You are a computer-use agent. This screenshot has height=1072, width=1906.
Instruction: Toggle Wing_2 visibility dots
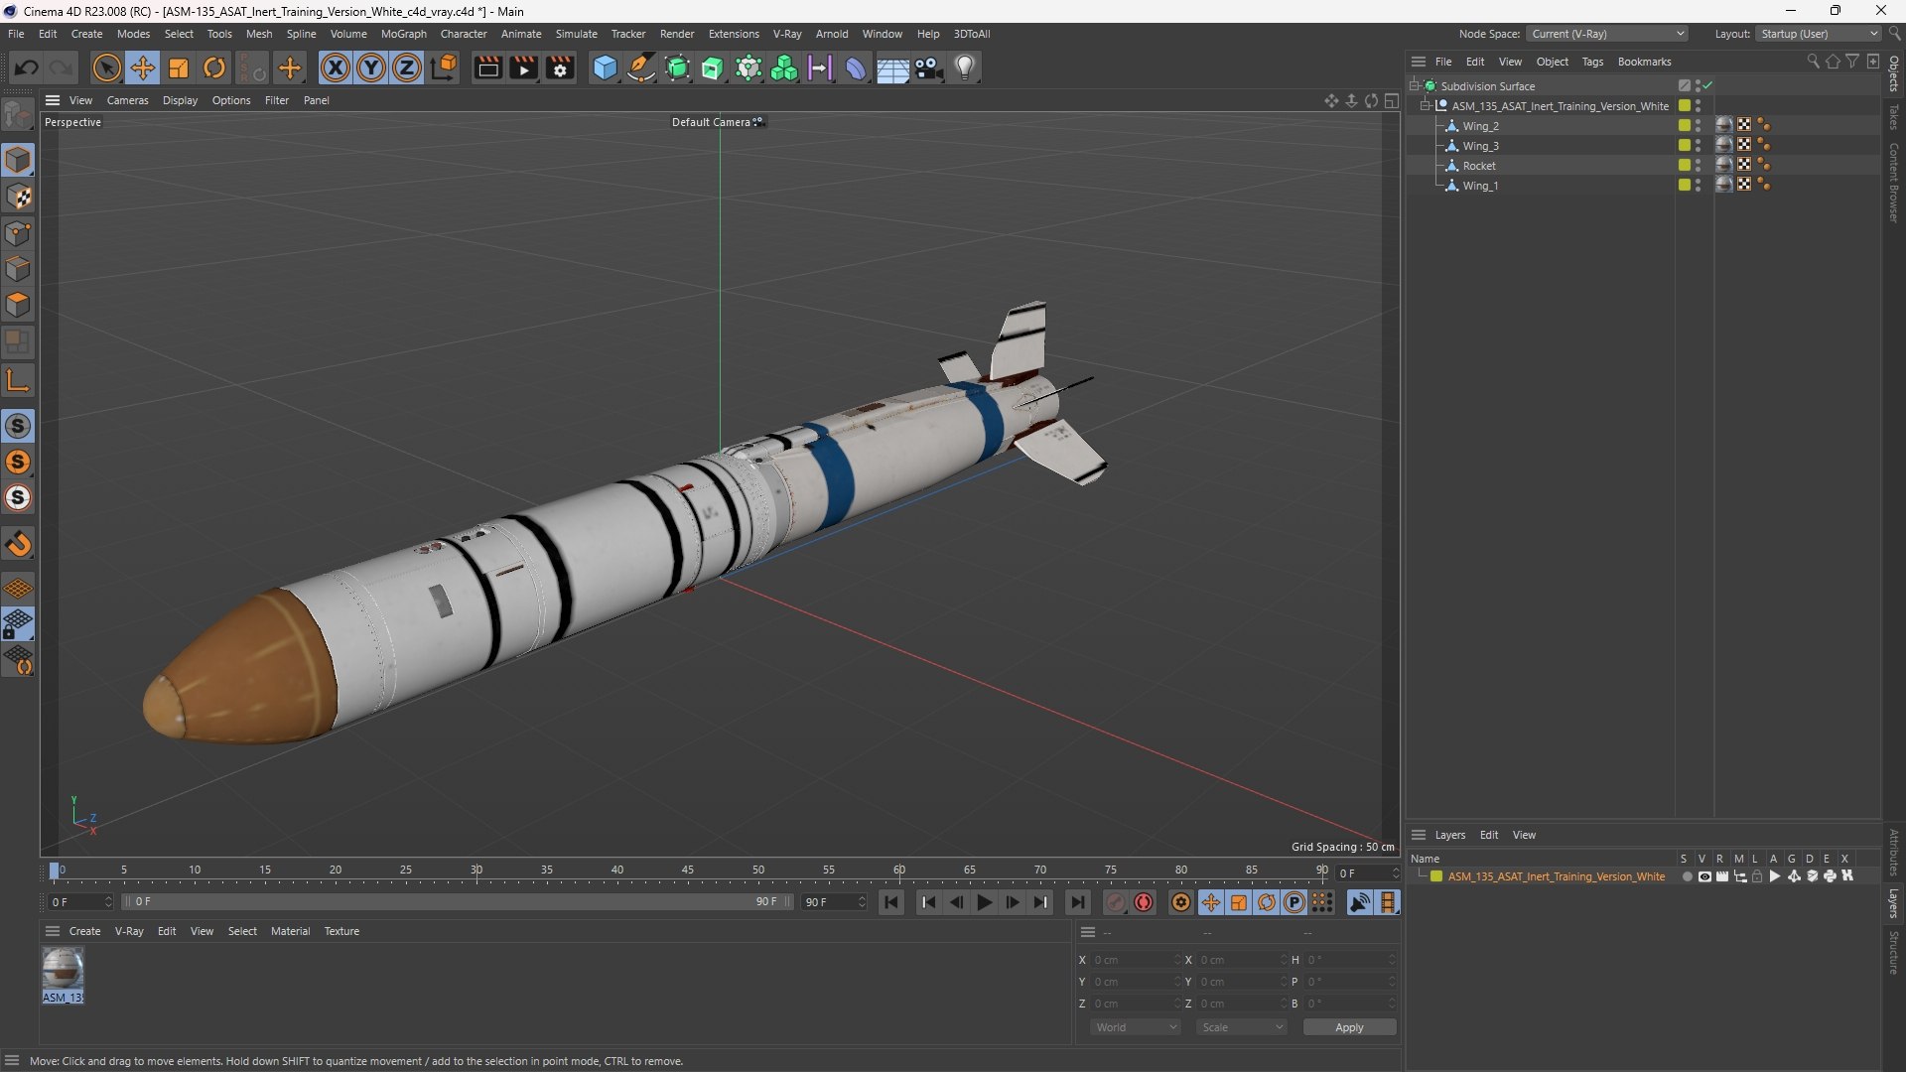coord(1699,126)
